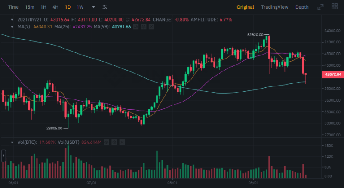Viewport: 344px width, 188px height.
Task: Click the 52920.00 high price marker
Action: coord(255,35)
